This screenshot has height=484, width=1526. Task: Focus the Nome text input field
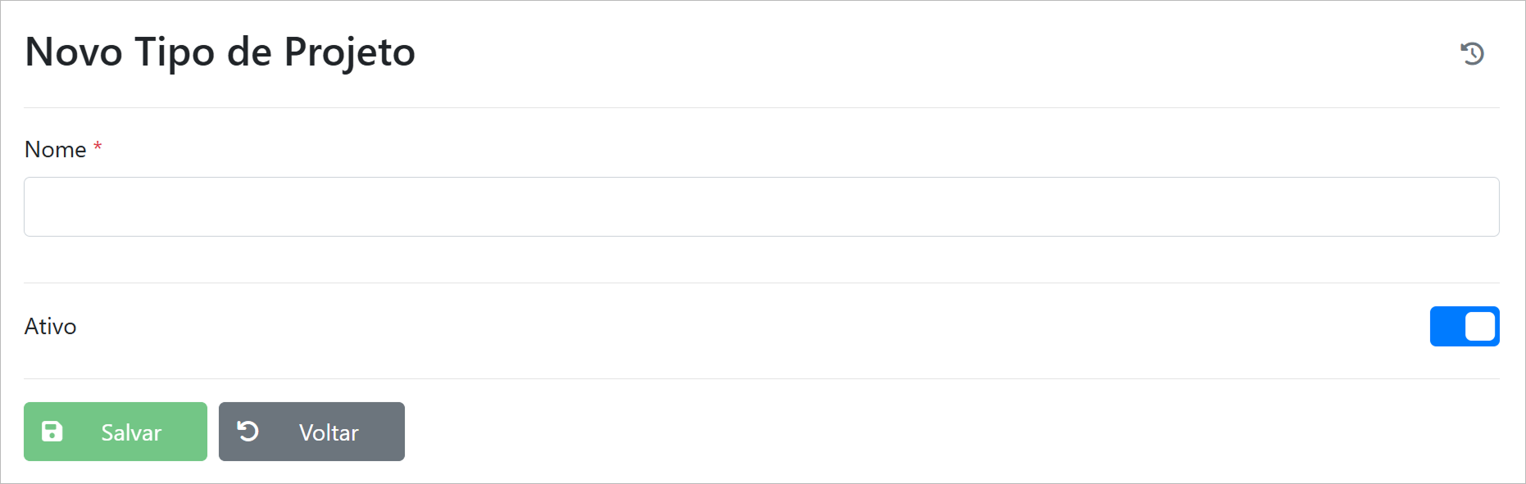point(761,207)
